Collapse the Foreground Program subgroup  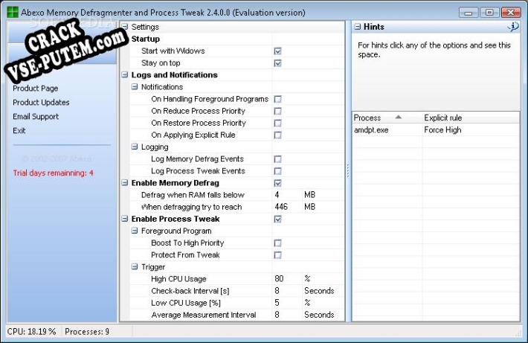coord(135,231)
